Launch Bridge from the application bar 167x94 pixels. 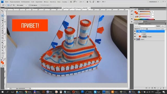71,2
